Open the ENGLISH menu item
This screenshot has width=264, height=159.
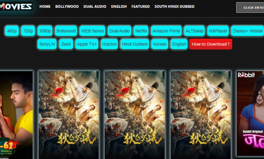click(x=119, y=6)
